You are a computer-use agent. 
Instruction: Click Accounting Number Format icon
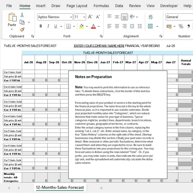pyautogui.click(x=169, y=26)
